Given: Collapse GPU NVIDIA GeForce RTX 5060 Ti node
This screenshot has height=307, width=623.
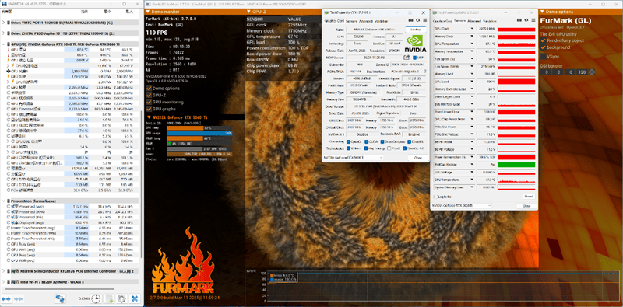Looking at the screenshot, I should click(4, 44).
